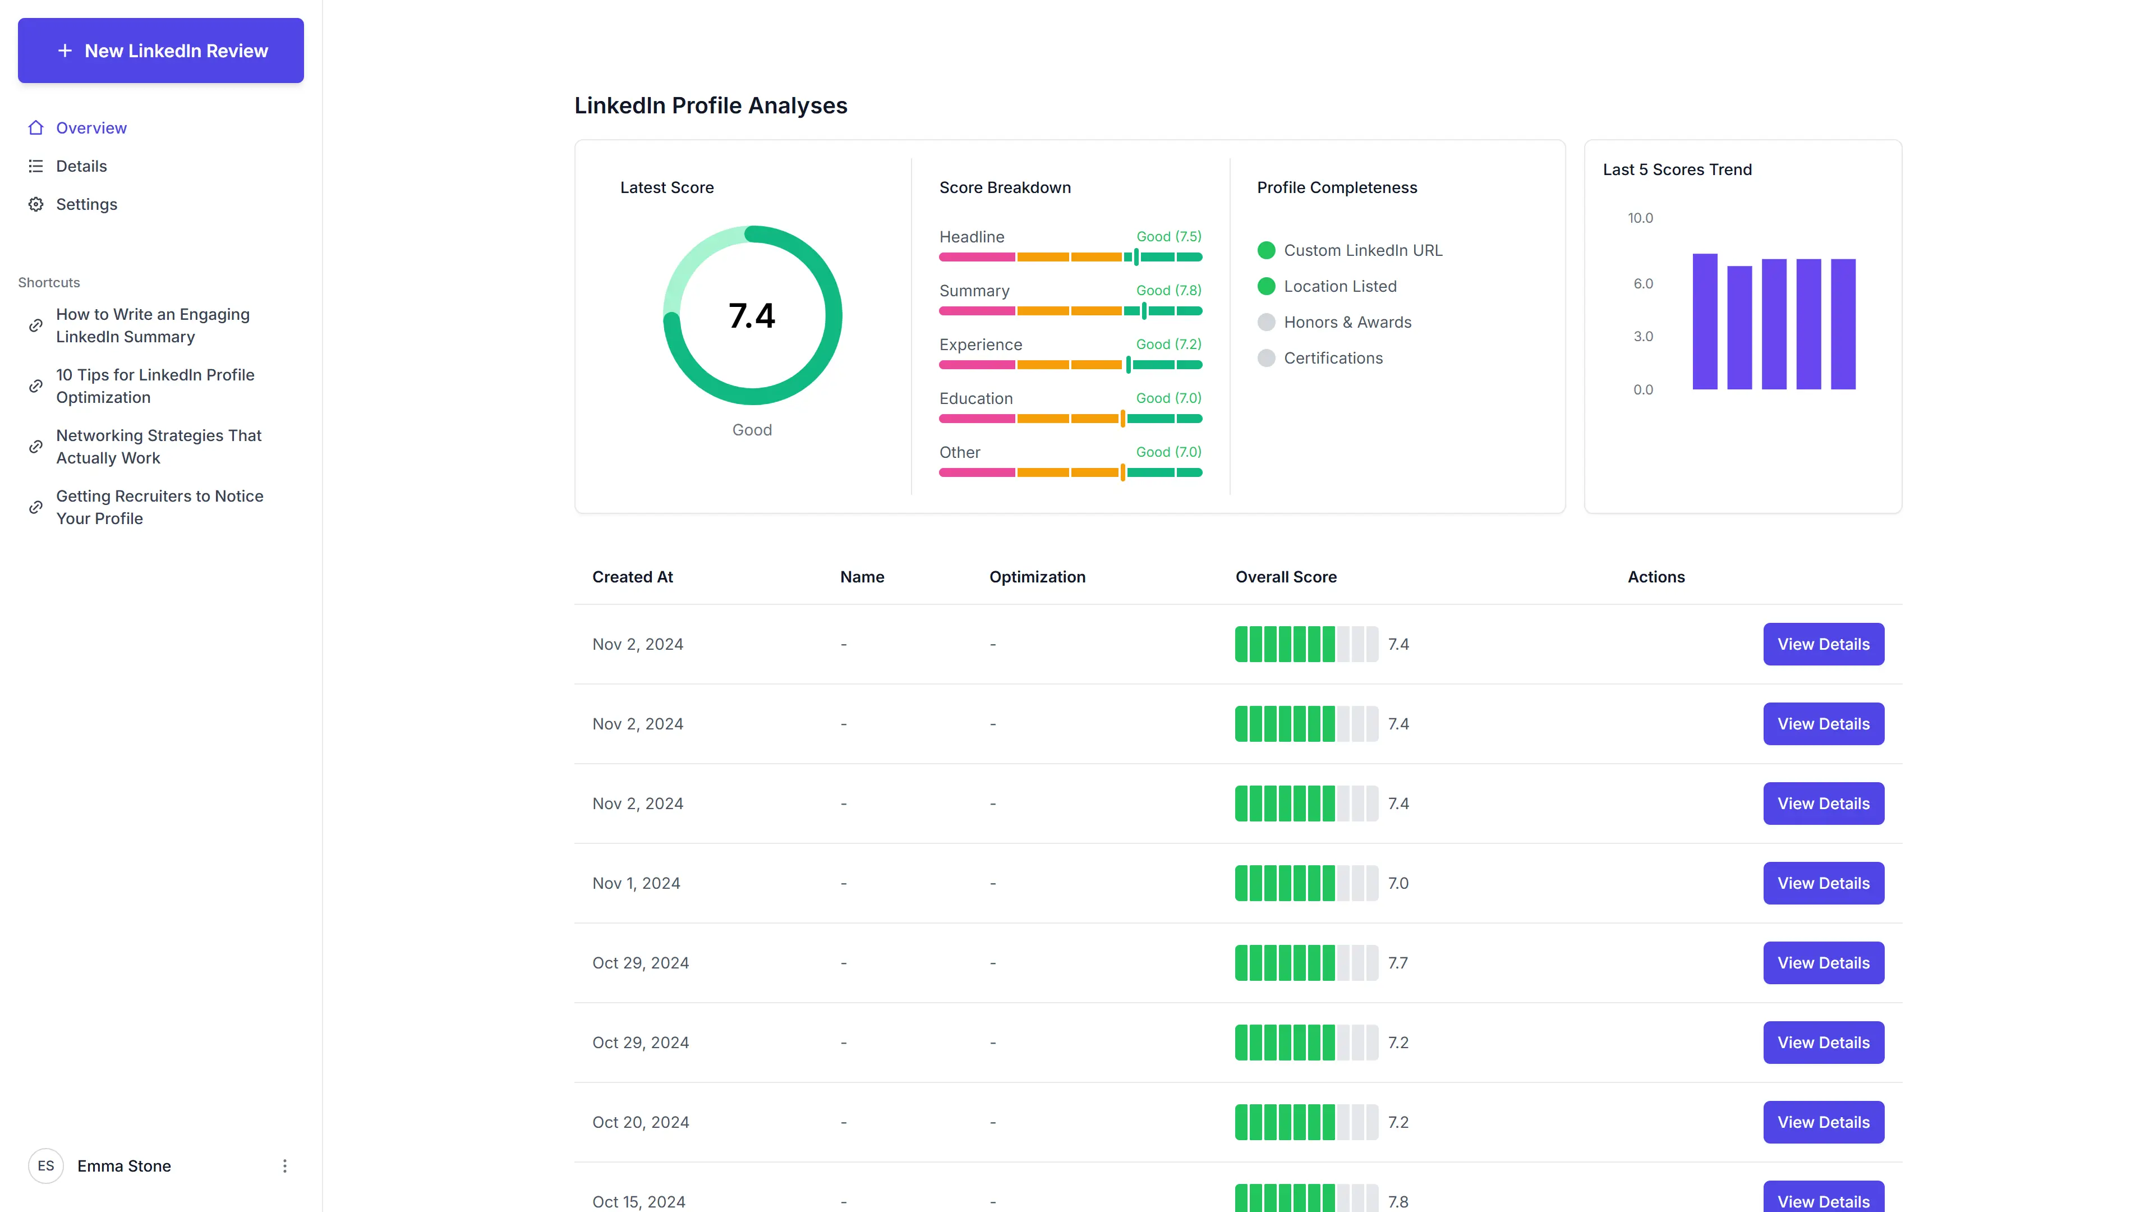Screen dimensions: 2154x1212
Task: View details for Oct 29 analysis scored 7.7
Action: (x=1823, y=963)
